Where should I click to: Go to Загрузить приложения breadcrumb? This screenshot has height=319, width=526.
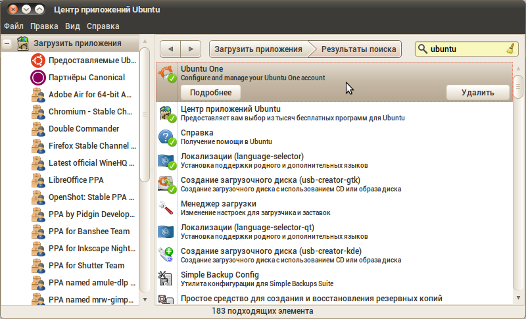point(258,49)
